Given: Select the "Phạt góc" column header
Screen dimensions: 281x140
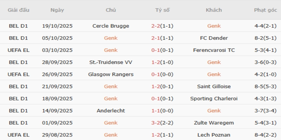Looking at the screenshot, I should [264, 10].
